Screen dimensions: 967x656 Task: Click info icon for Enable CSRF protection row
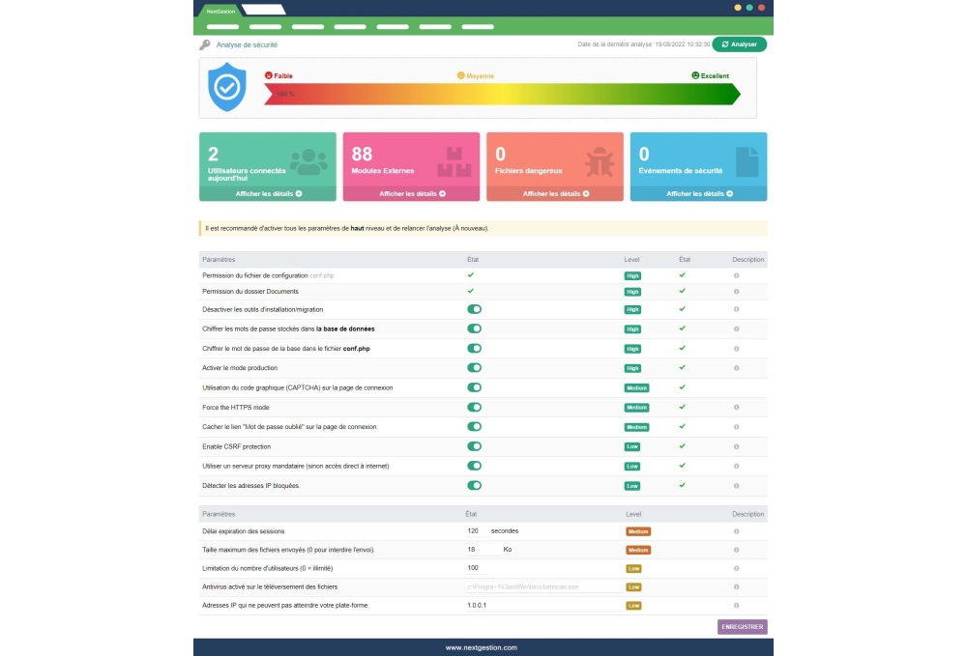(x=736, y=446)
